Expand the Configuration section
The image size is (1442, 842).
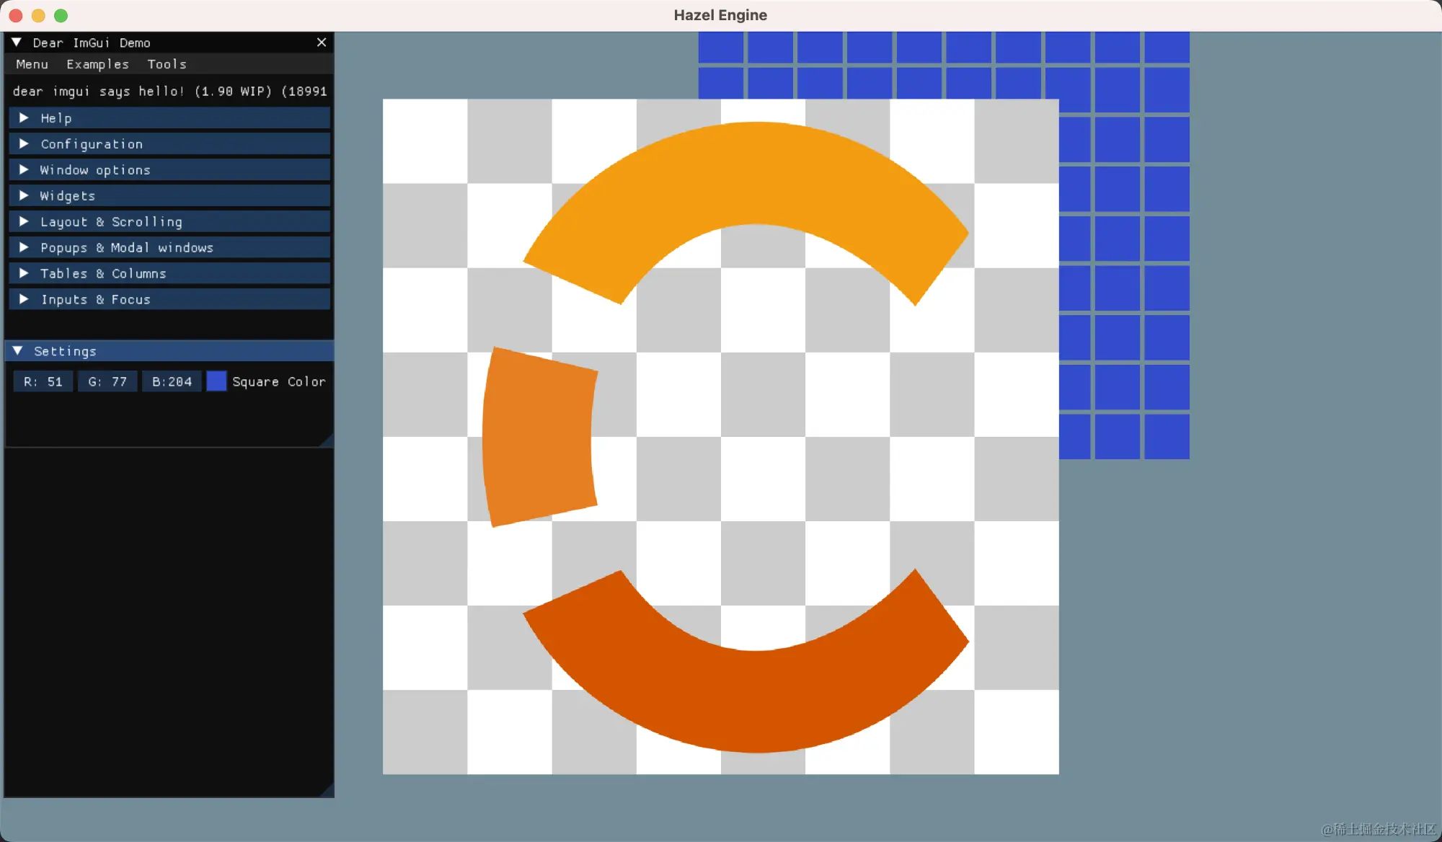169,144
